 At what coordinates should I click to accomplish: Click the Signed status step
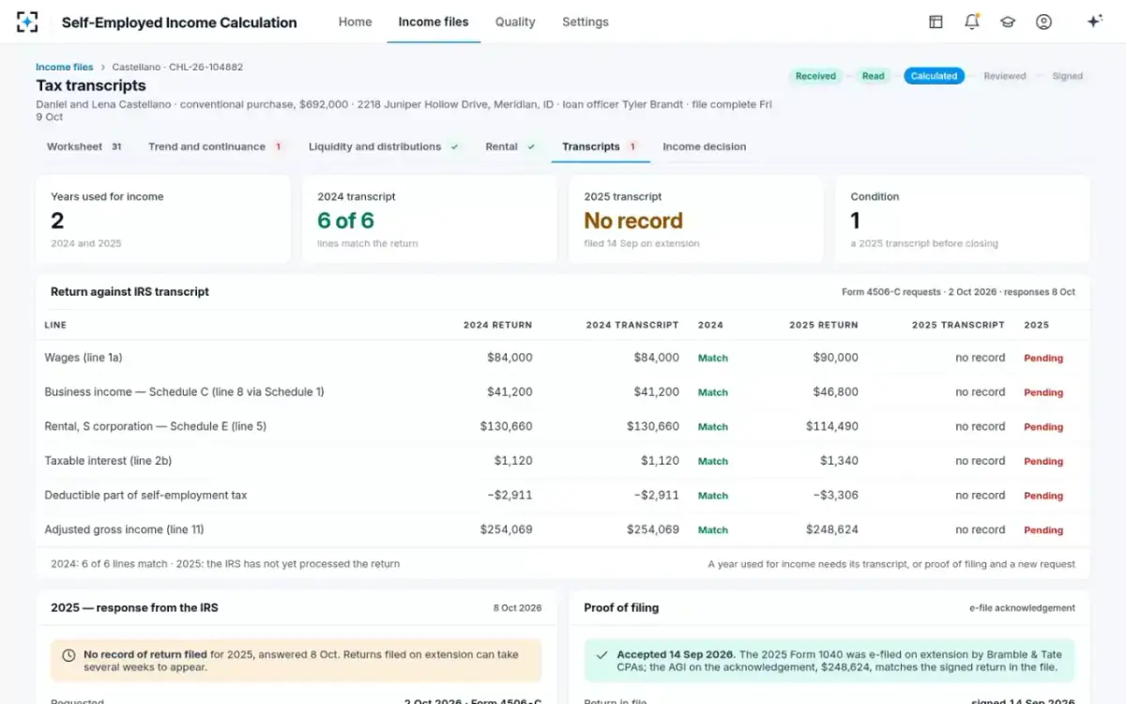[x=1067, y=76]
